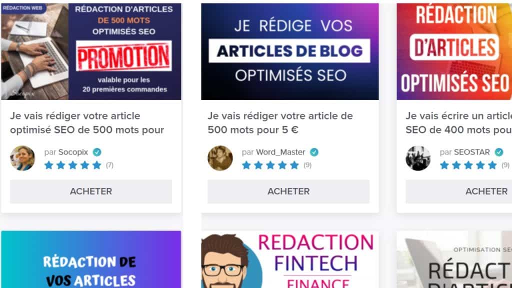Open Word_Master's profile avatar
Viewport: 512px width, 288px height.
220,158
